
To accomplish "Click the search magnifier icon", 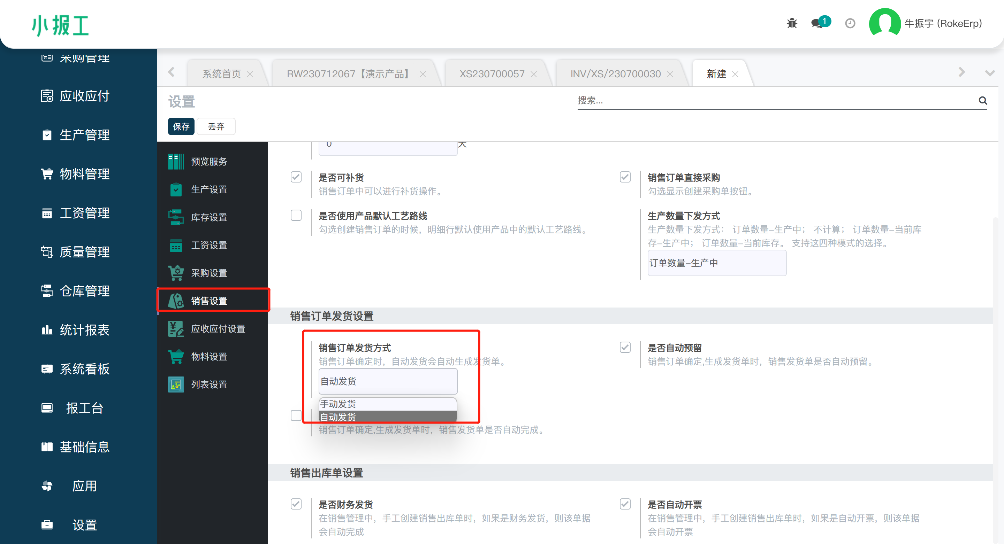I will pos(983,100).
